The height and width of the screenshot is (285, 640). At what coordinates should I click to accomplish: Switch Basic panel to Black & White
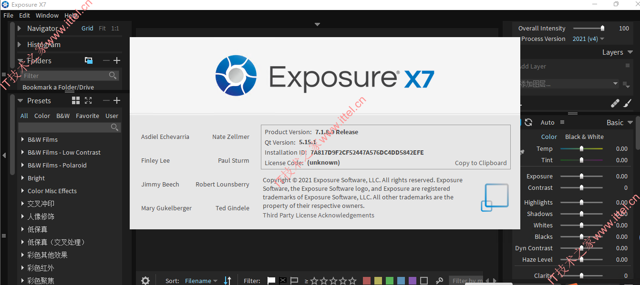click(x=584, y=137)
